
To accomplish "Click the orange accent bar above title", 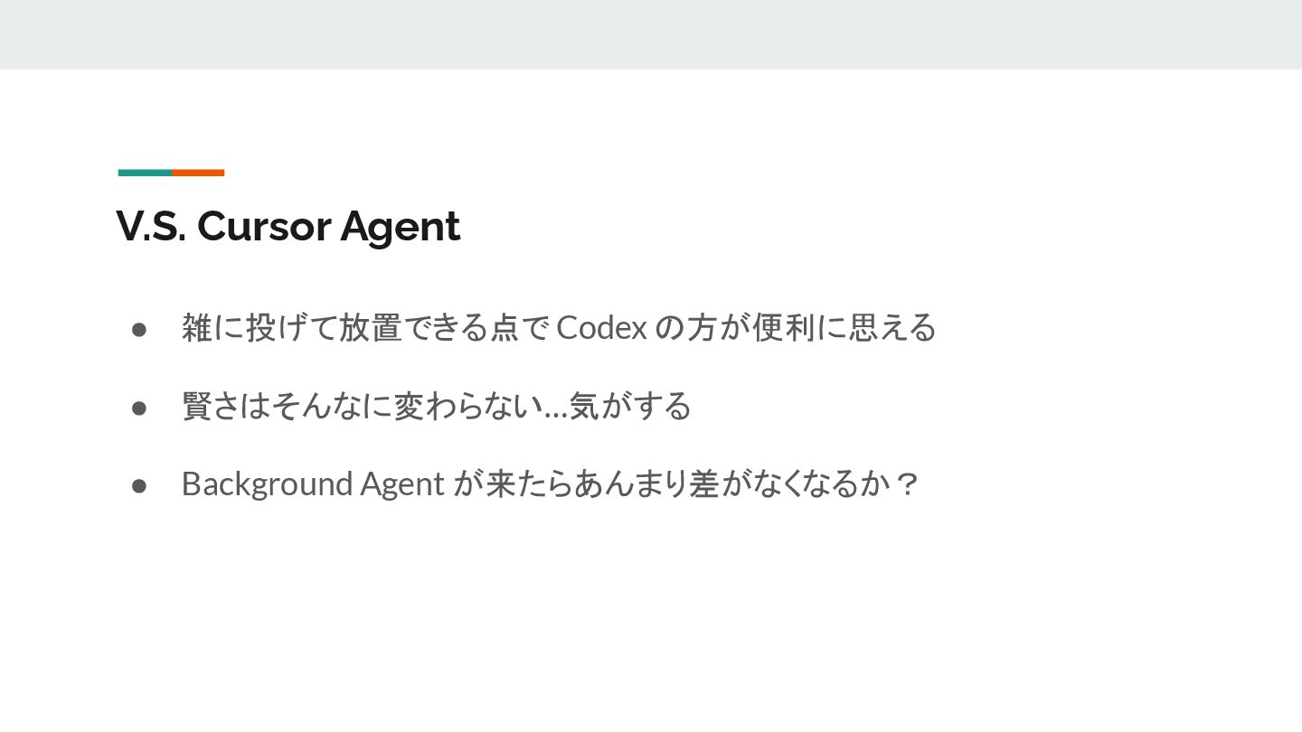I will pyautogui.click(x=198, y=173).
